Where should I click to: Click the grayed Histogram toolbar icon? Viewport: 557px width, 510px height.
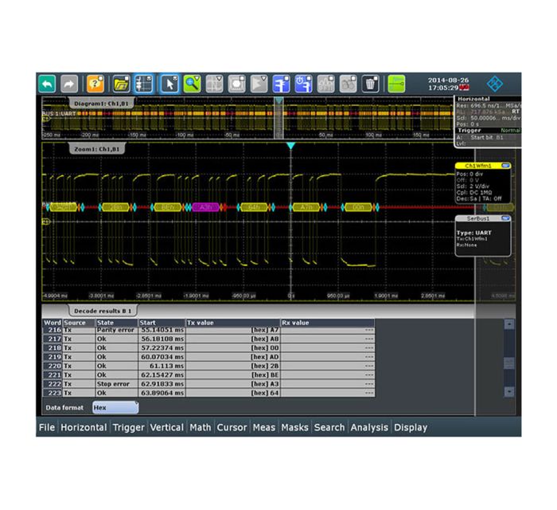(325, 84)
